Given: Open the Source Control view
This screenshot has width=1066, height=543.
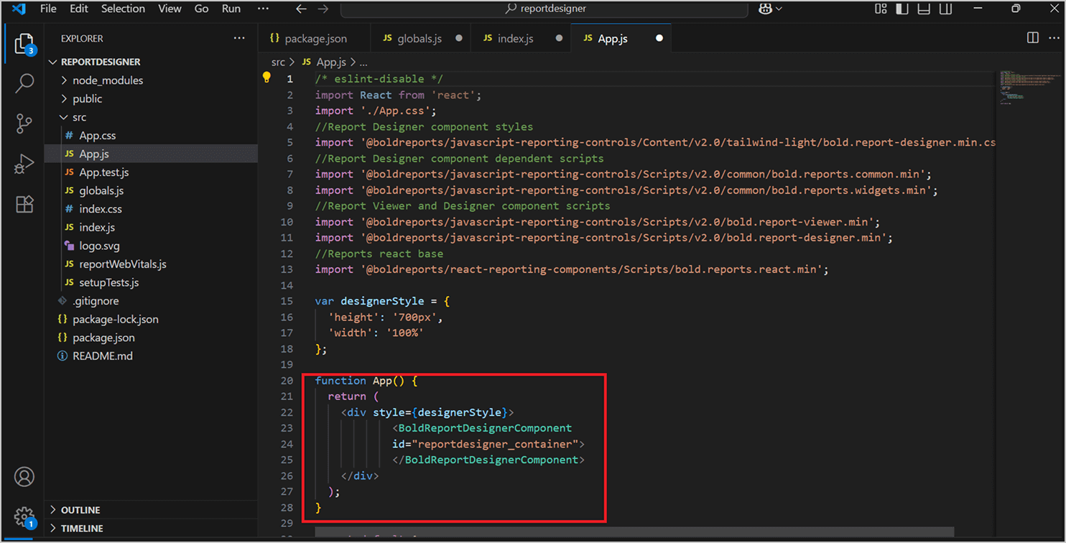Looking at the screenshot, I should [24, 124].
